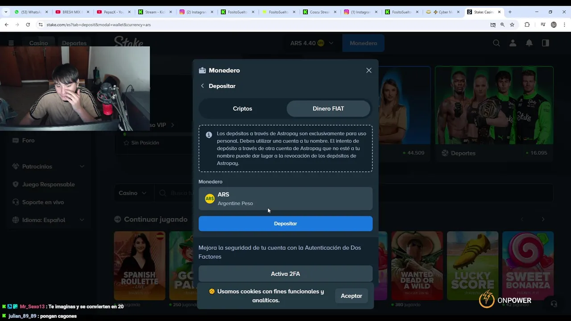The height and width of the screenshot is (321, 571).
Task: Open media controls icon in Chrome toolbar
Action: pos(543,25)
